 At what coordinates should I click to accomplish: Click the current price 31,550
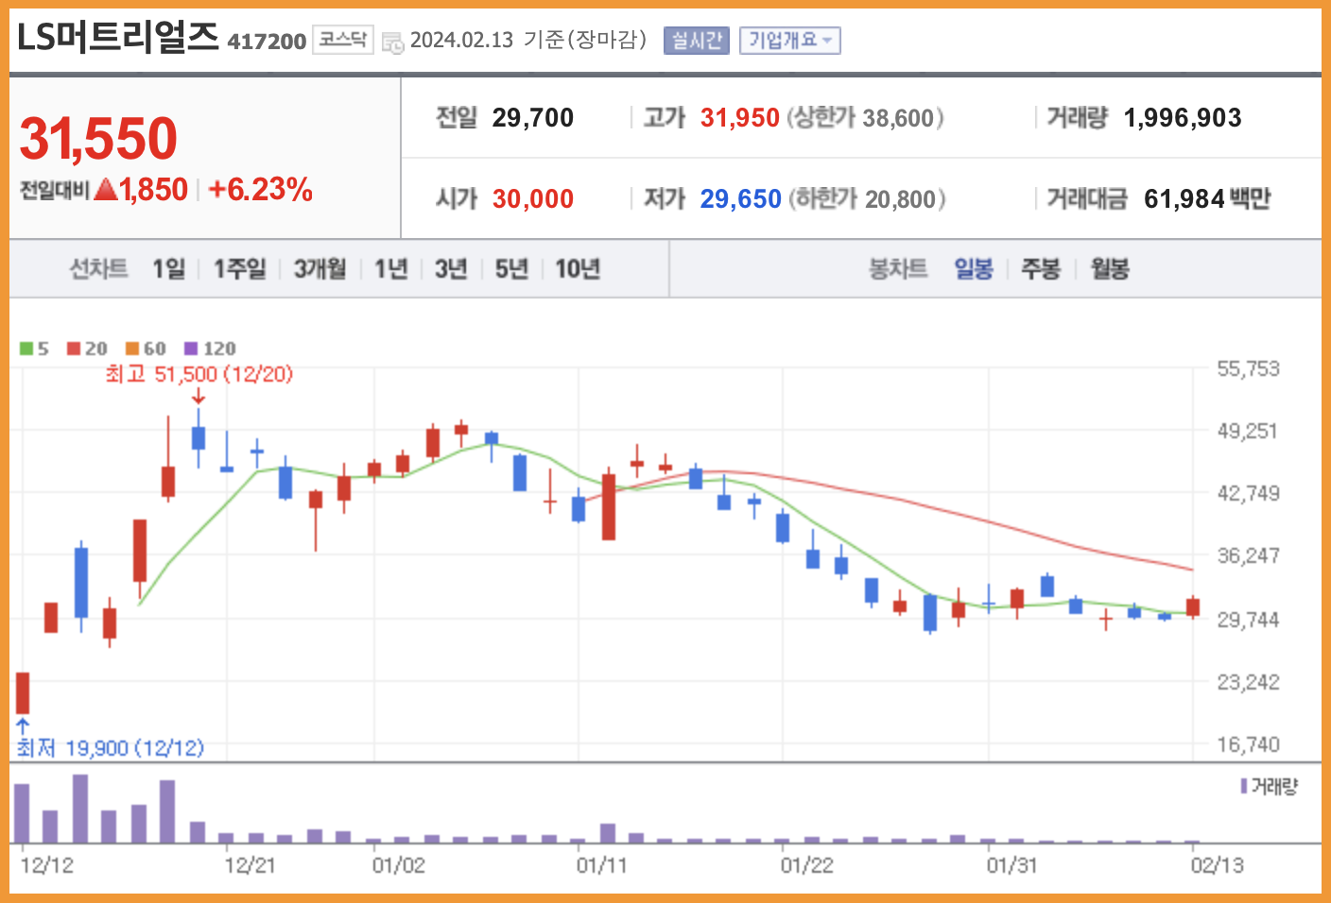pos(98,138)
